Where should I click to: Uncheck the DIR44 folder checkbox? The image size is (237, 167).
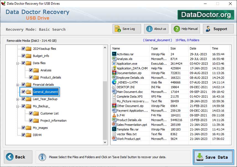(x=23, y=135)
